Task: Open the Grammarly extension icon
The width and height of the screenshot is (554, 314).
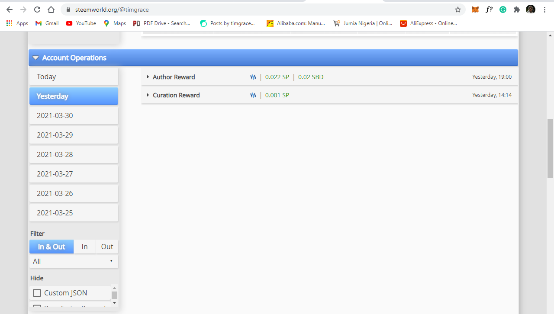Action: pyautogui.click(x=502, y=9)
